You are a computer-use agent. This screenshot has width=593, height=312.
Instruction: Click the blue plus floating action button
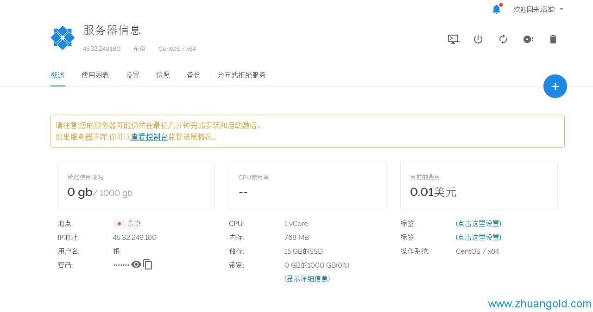pyautogui.click(x=555, y=86)
